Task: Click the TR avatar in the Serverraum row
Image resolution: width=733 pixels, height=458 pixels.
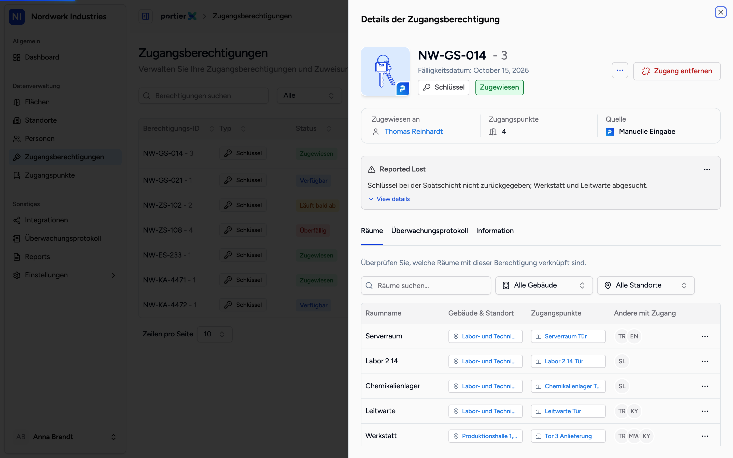Action: pyautogui.click(x=622, y=336)
